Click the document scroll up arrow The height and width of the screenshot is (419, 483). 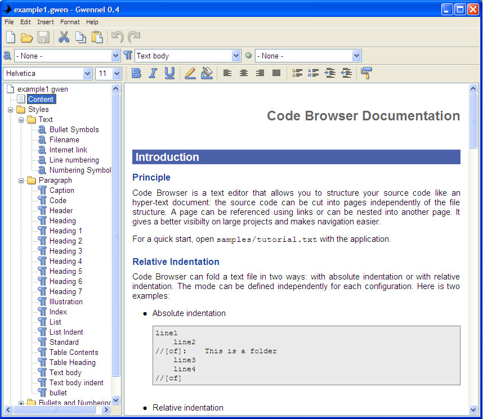coord(473,89)
